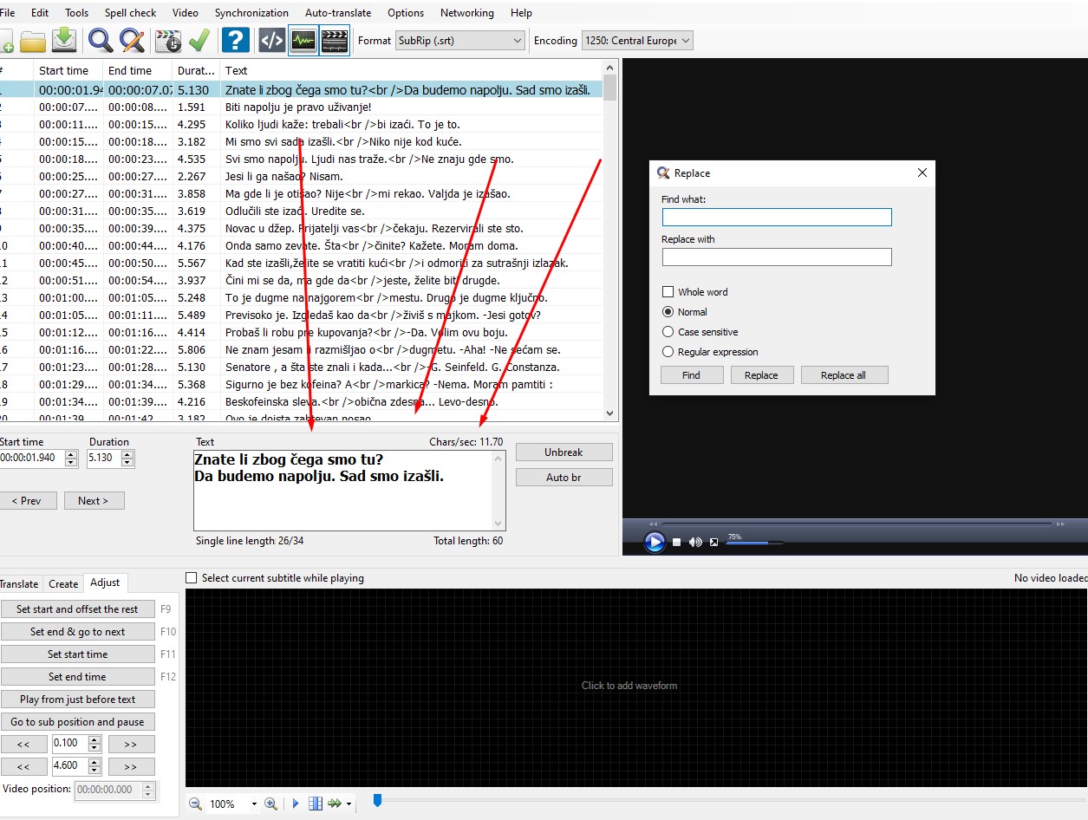Image resolution: width=1088 pixels, height=820 pixels.
Task: Open the Synchronization menu
Action: pos(251,12)
